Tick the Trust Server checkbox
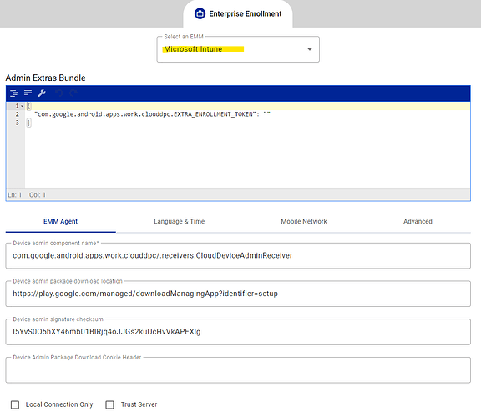 pos(110,404)
